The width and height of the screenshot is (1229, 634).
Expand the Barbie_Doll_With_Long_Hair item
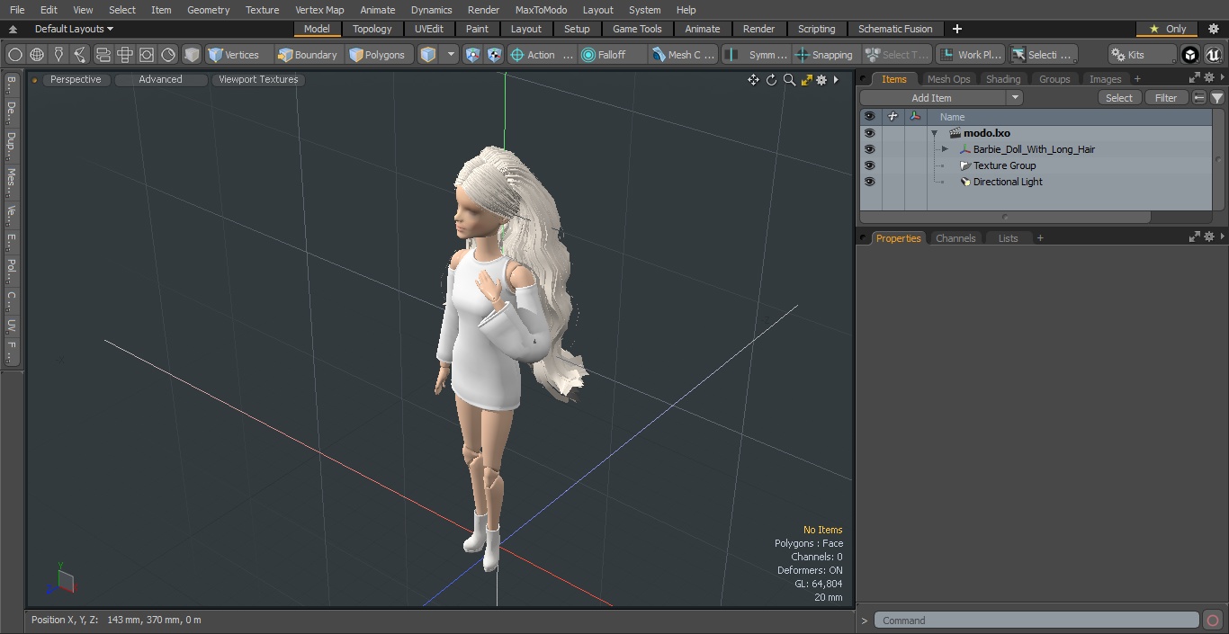pos(945,149)
